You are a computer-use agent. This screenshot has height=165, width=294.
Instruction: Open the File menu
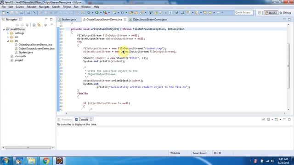pos(3,7)
